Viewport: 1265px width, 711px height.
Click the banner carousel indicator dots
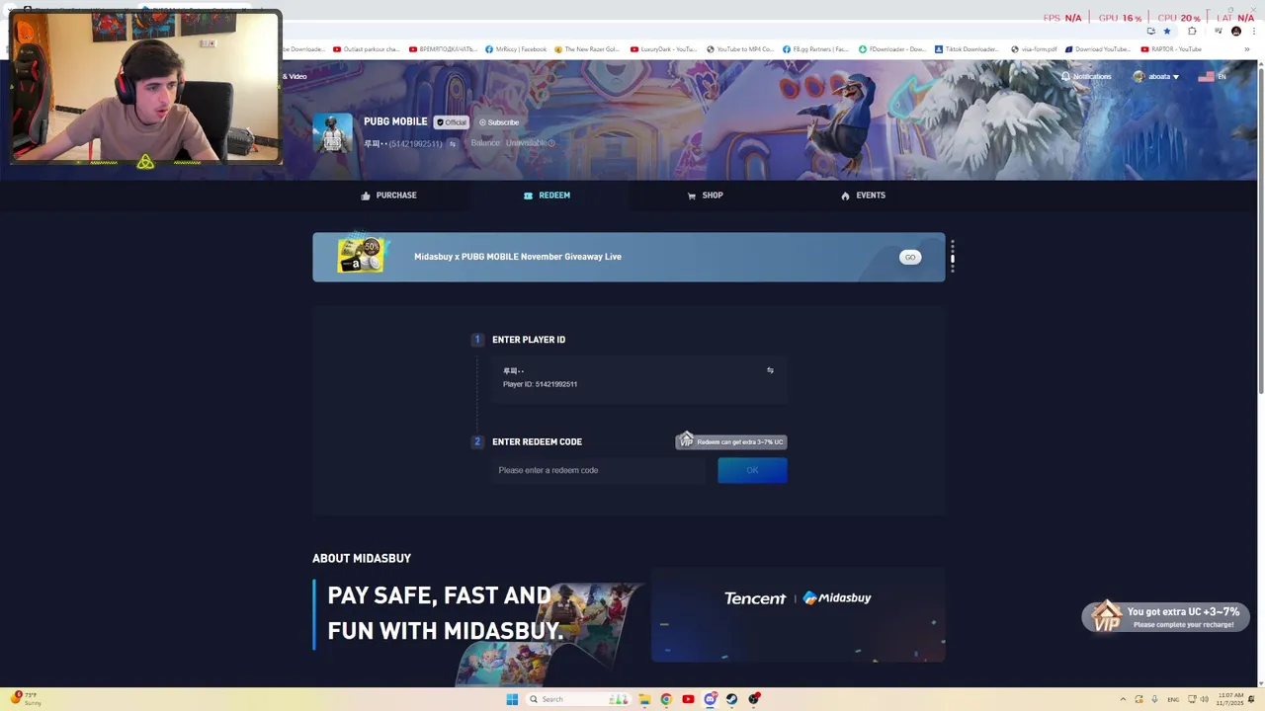pos(953,256)
